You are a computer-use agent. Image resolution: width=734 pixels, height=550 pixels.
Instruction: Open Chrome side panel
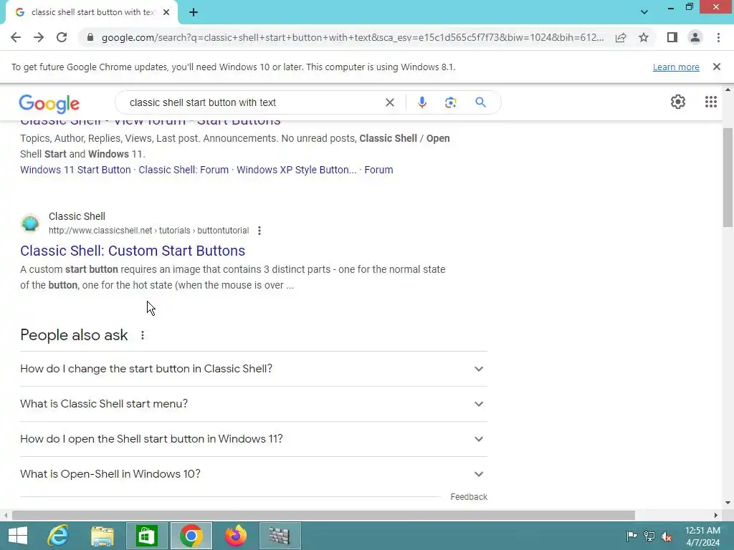[x=672, y=37]
